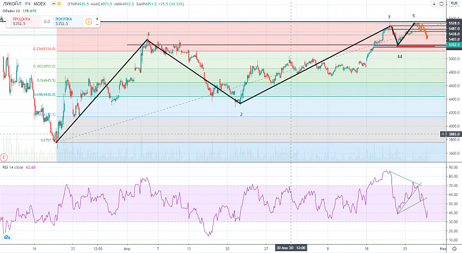Click the orange zigzag projection line

pyautogui.click(x=422, y=30)
